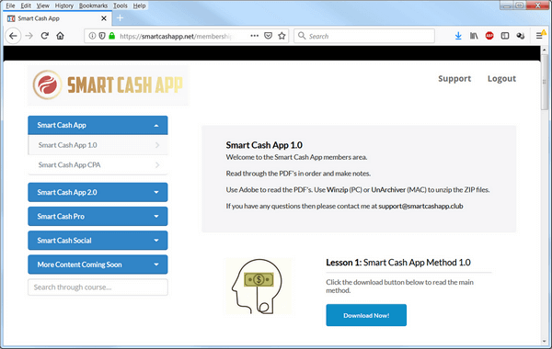Open Smart Cash App 1.0 lesson
Screen dimensions: 552x349
pos(98,145)
